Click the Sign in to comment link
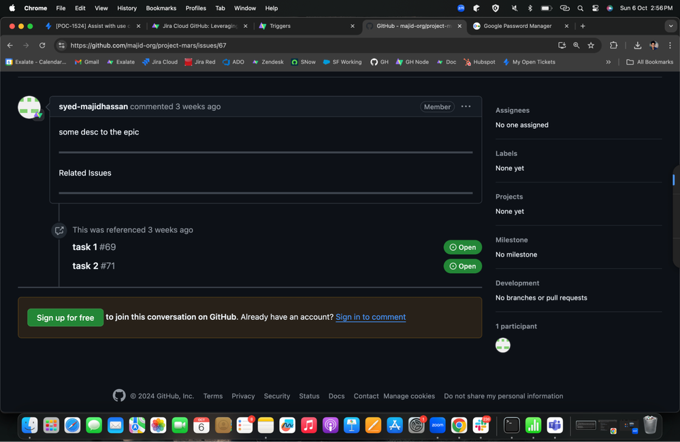Image resolution: width=680 pixels, height=442 pixels. [370, 317]
